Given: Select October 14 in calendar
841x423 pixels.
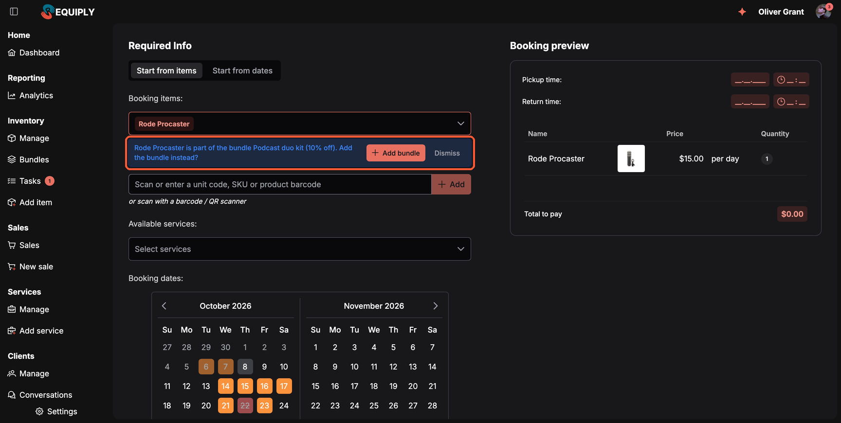Looking at the screenshot, I should coord(226,386).
